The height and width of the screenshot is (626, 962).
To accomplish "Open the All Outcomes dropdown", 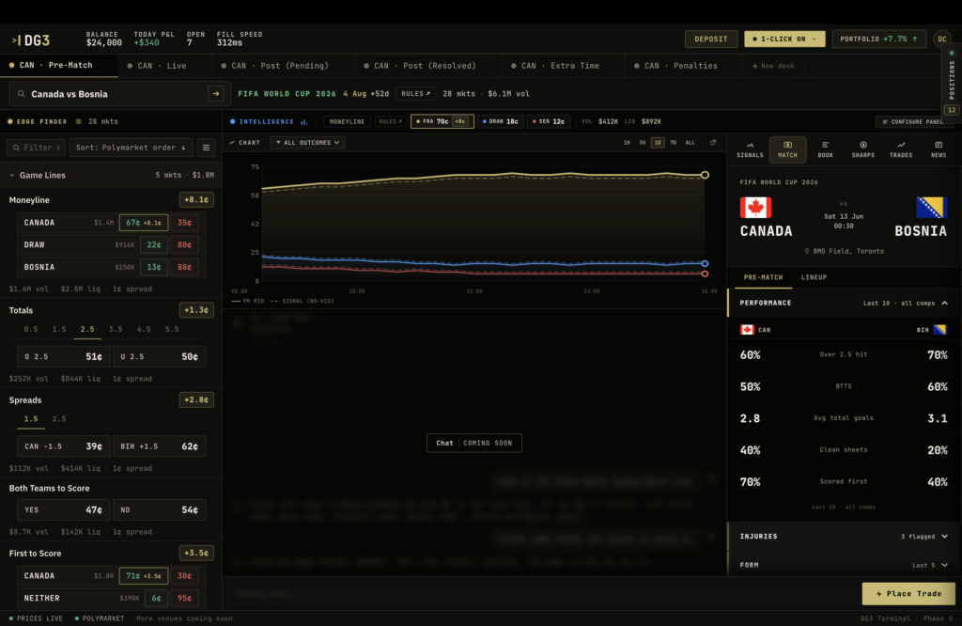I will coord(307,142).
